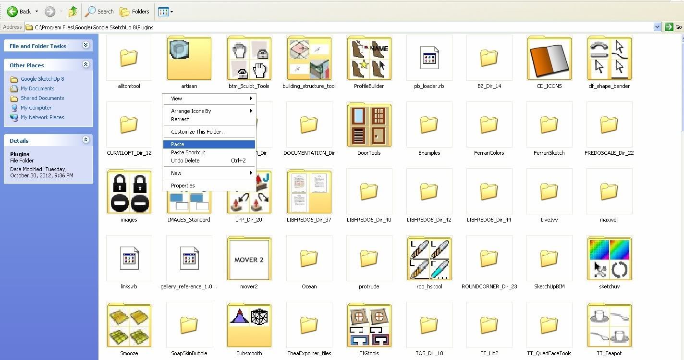This screenshot has width=684, height=360.
Task: Click the Forward navigation arrow
Action: point(50,12)
